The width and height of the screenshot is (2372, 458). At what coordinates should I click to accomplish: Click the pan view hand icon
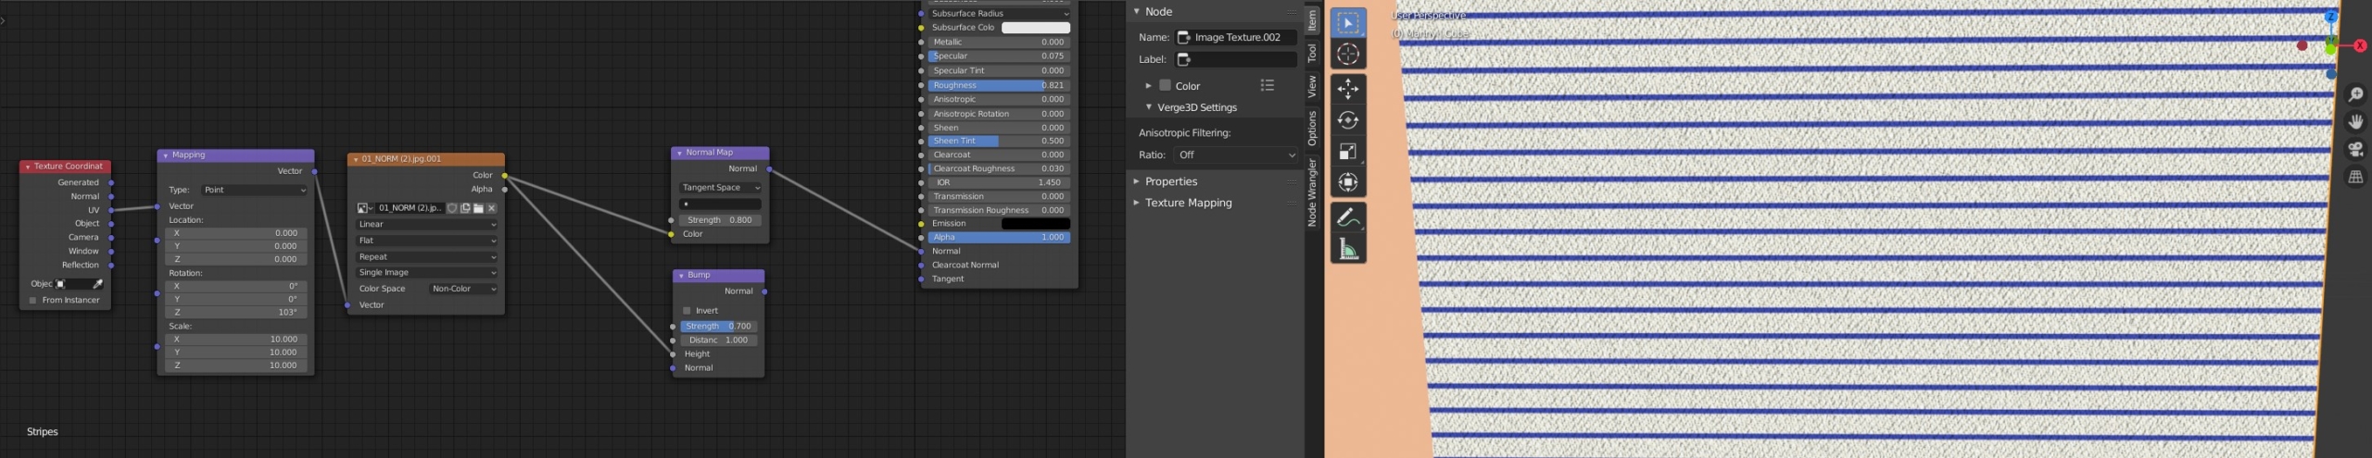click(2355, 122)
